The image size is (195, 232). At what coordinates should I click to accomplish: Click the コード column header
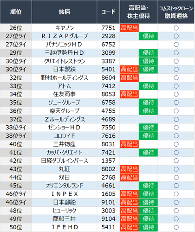click(x=108, y=12)
